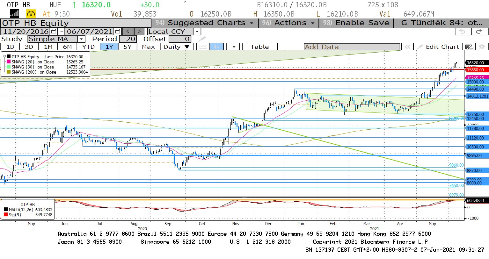Open Simple MA study dropdown arrow

[x=81, y=39]
